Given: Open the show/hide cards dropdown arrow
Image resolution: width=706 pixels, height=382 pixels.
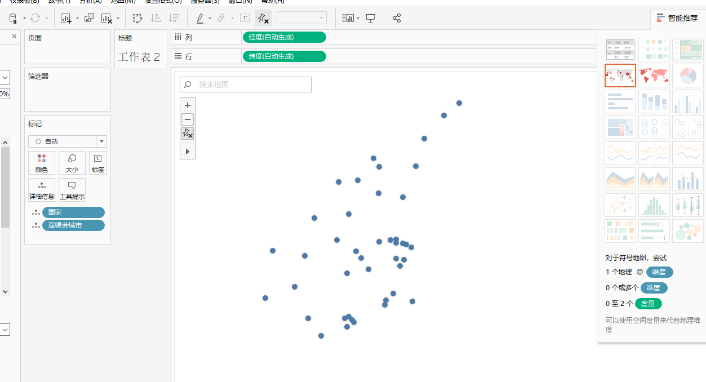Looking at the screenshot, I should point(358,19).
